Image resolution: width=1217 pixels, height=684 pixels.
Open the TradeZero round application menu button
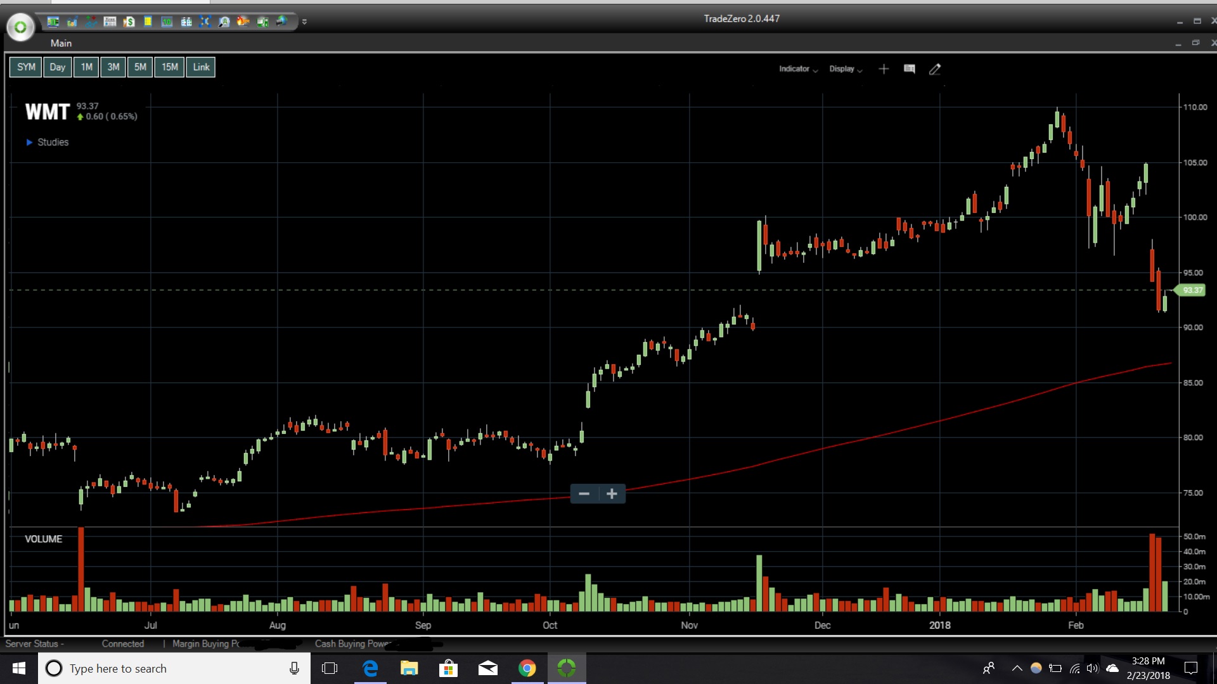(20, 27)
